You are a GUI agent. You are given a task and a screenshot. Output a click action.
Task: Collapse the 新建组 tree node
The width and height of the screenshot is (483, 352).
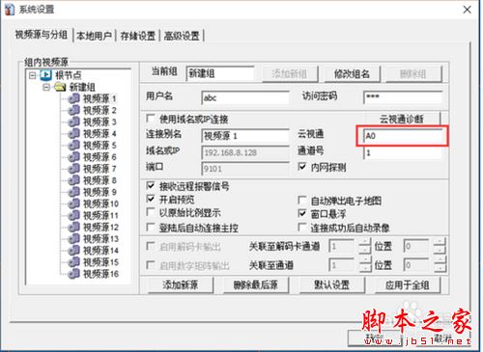(x=46, y=87)
